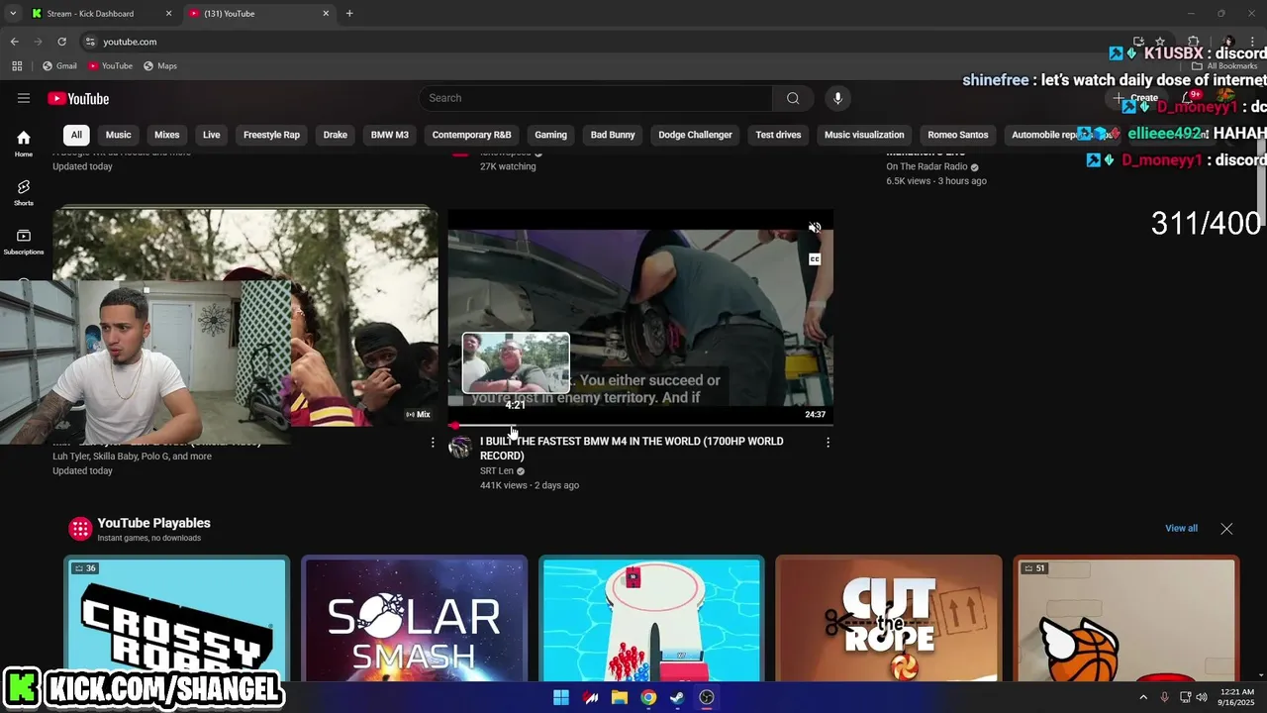
Task: Close the YouTube Playables section
Action: (1226, 529)
